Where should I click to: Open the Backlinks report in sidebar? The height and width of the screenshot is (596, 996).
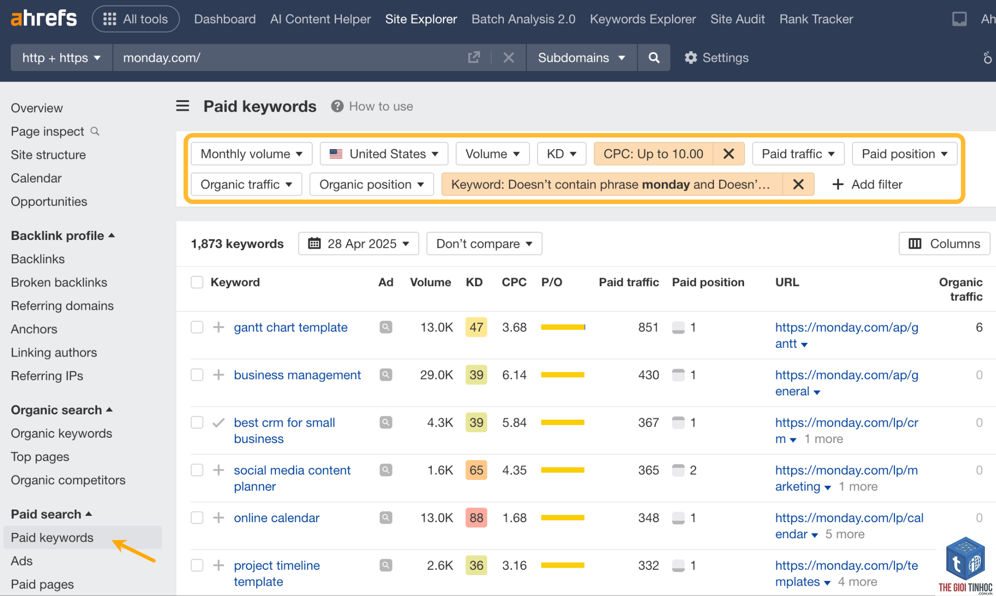tap(37, 259)
